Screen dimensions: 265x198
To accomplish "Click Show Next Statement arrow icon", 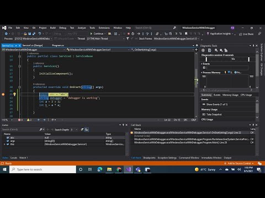I will [139, 34].
